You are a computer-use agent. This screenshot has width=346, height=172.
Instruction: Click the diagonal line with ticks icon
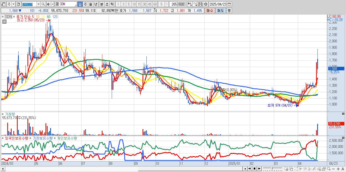click(314, 169)
